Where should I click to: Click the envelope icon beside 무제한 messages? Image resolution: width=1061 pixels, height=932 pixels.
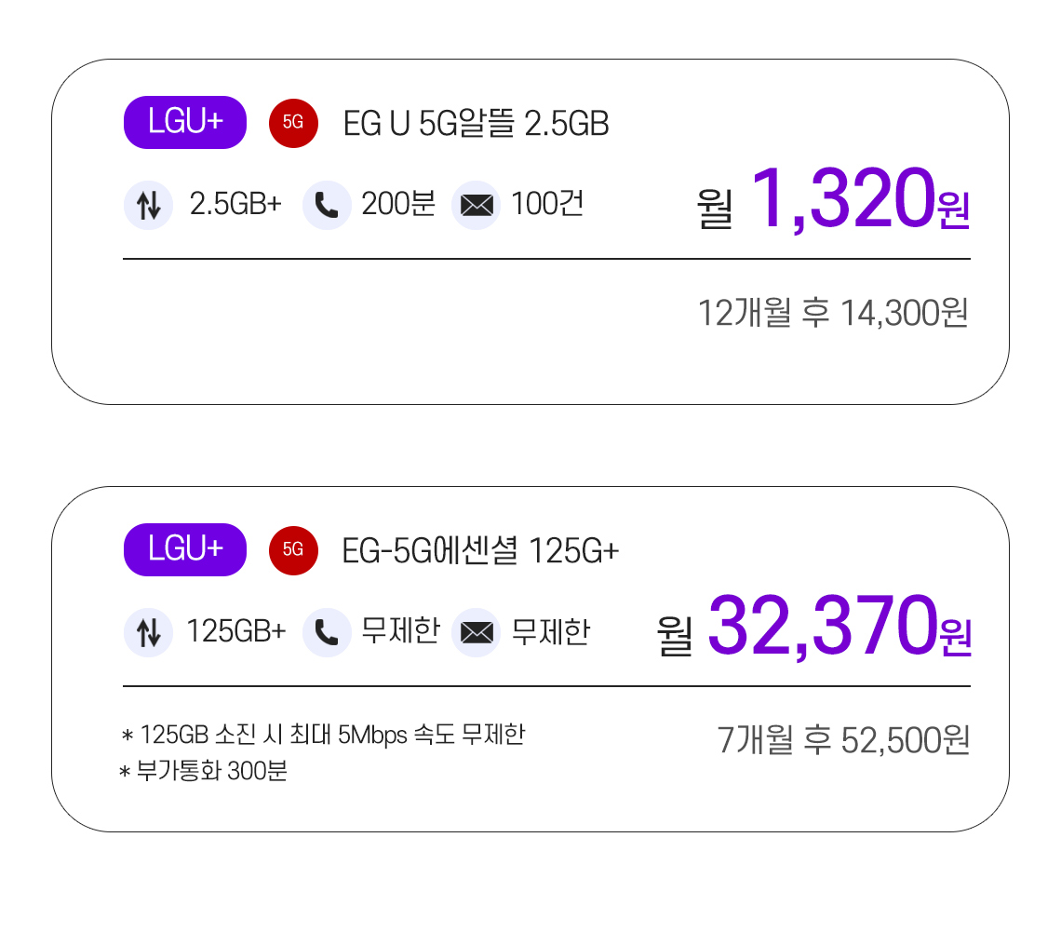click(x=477, y=632)
